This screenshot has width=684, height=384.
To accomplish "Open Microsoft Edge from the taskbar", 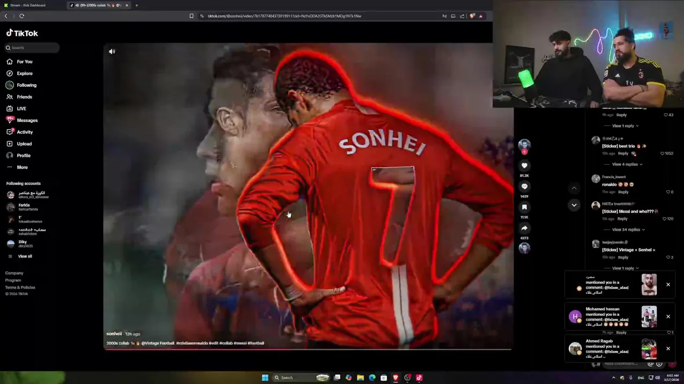I will coord(372,378).
